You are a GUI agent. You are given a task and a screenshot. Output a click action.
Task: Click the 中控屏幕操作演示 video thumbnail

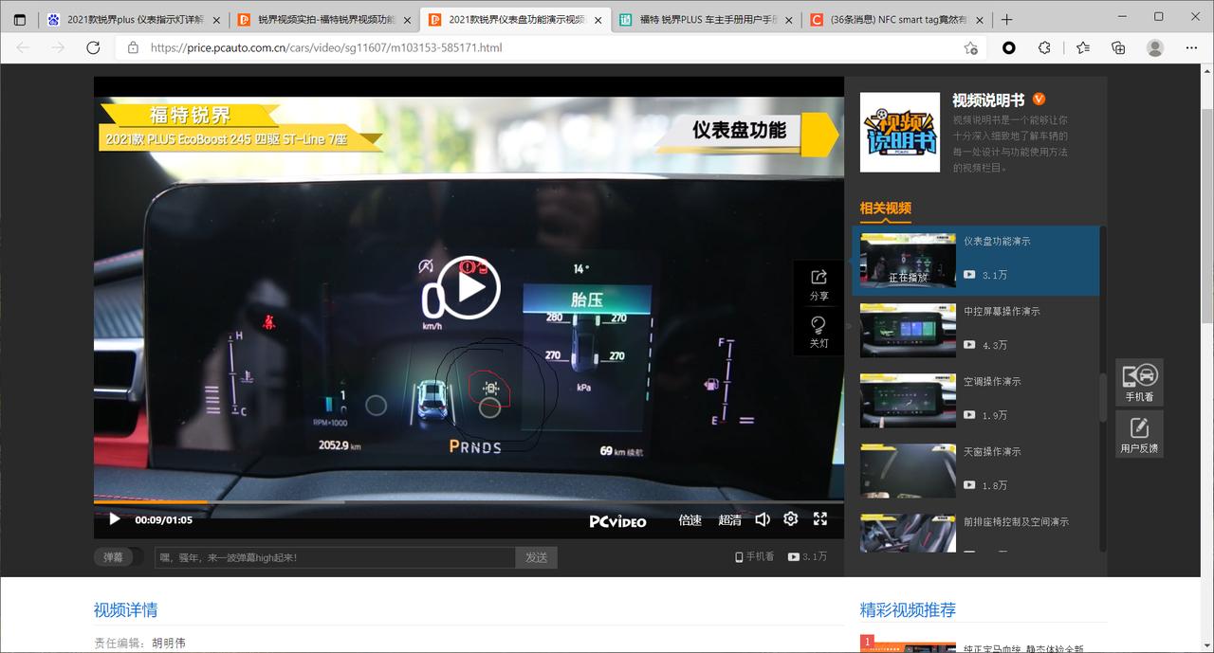pyautogui.click(x=908, y=330)
